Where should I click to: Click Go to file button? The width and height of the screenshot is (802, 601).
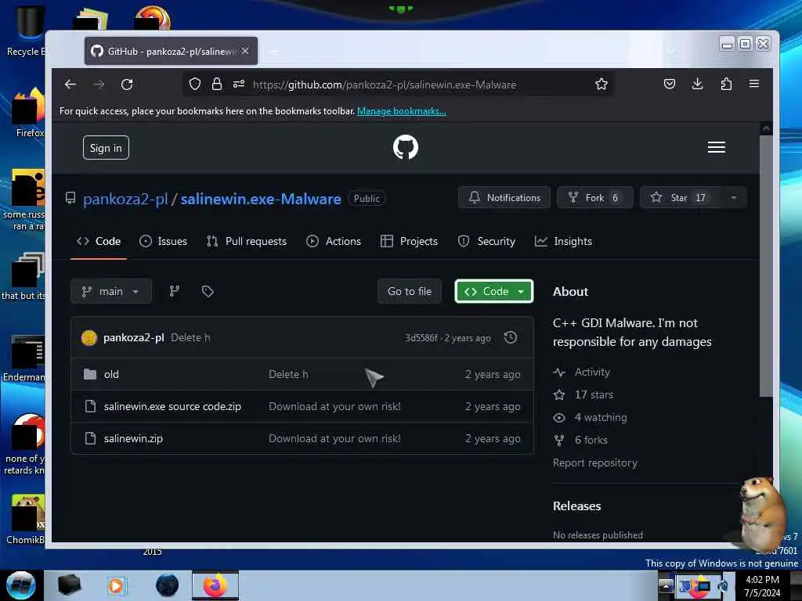coord(409,291)
